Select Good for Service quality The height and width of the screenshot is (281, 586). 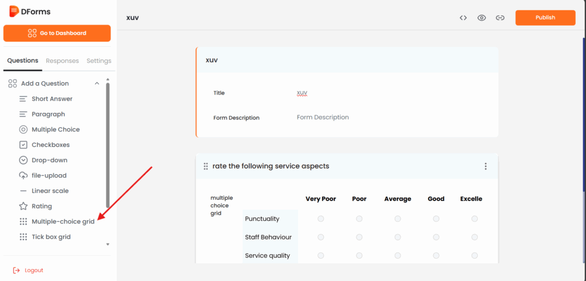tap(436, 255)
